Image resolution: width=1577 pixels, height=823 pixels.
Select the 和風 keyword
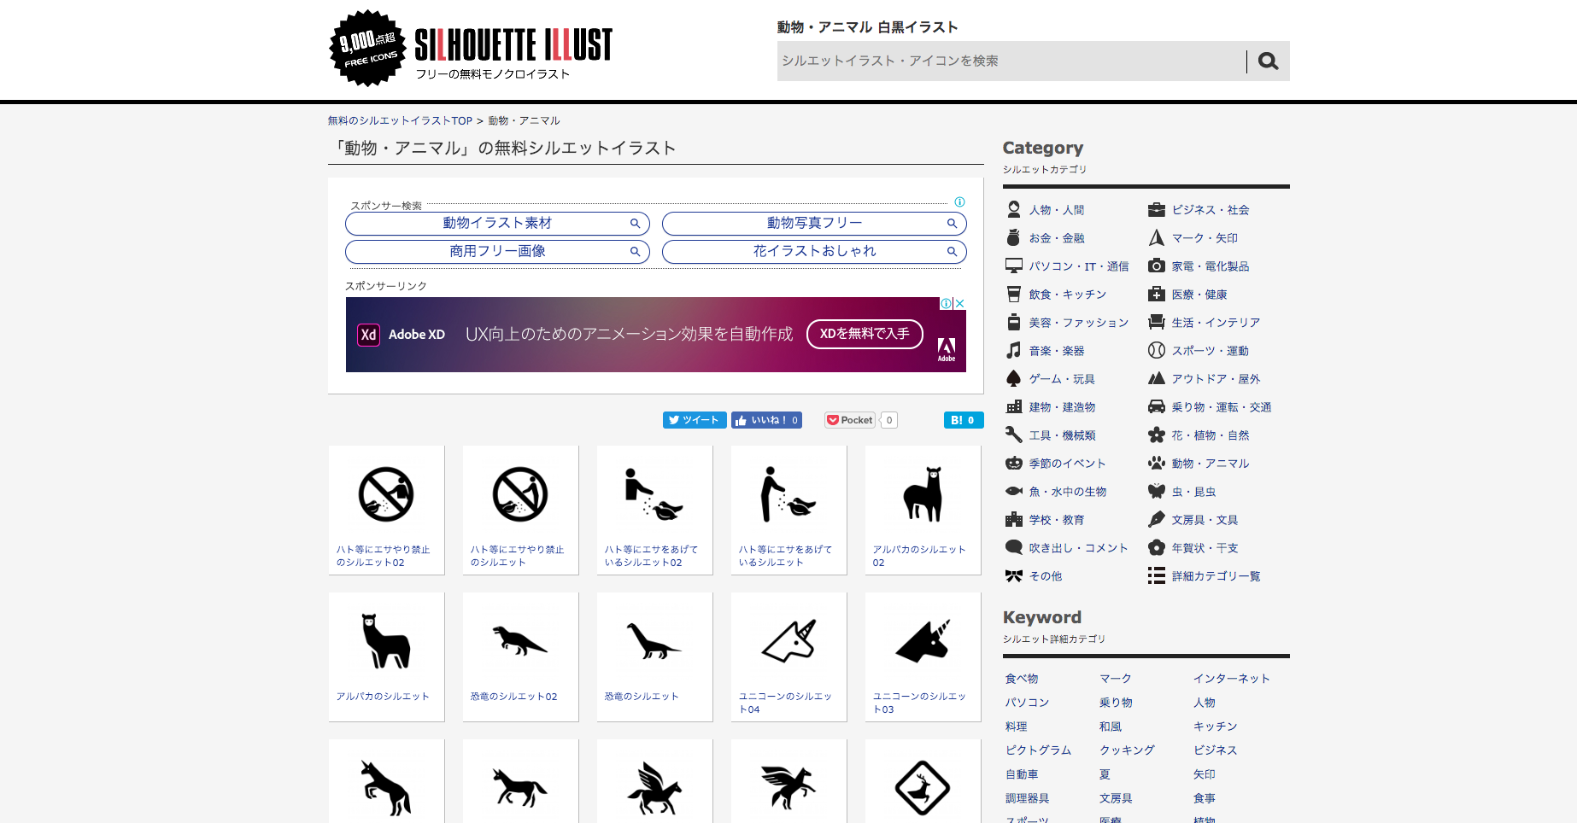1111,727
